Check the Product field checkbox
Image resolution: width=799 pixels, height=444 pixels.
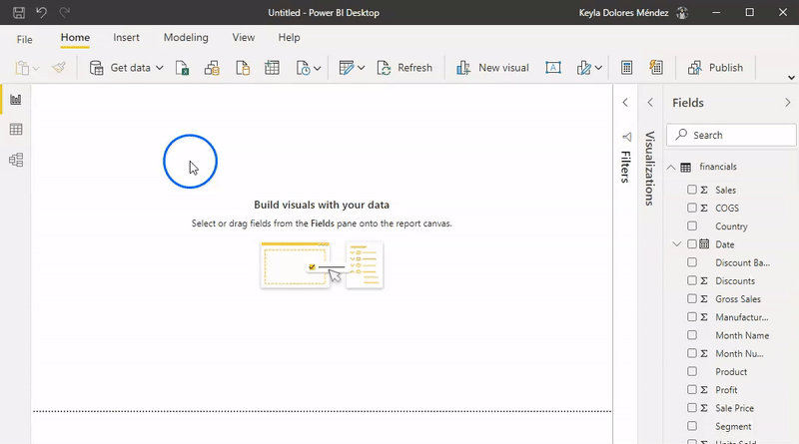click(x=691, y=371)
